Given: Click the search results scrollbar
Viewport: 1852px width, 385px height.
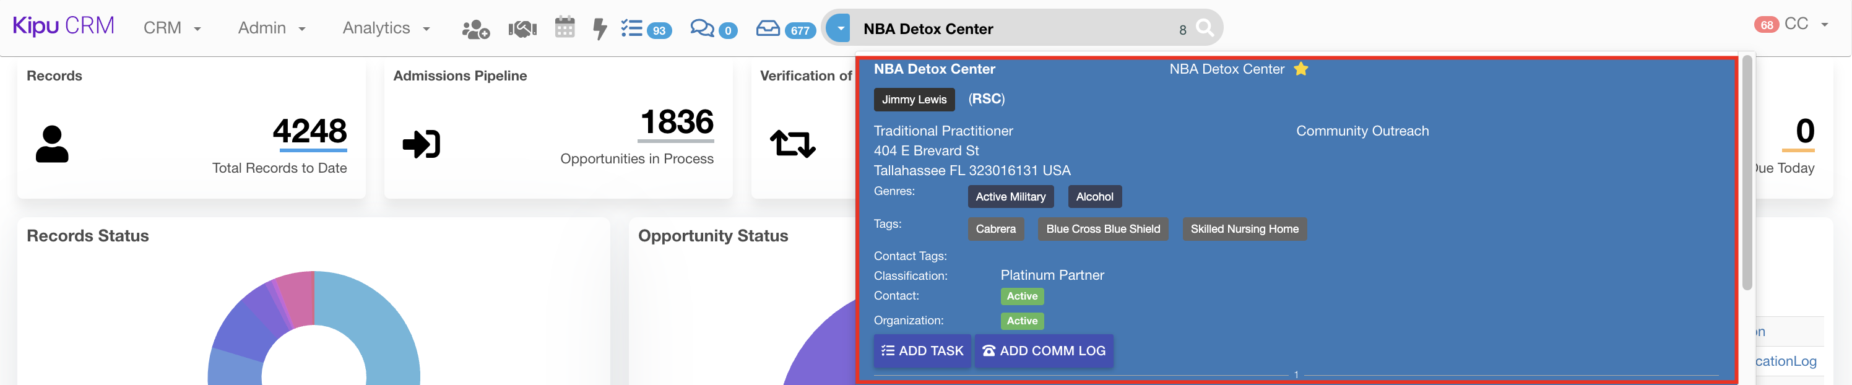Looking at the screenshot, I should pyautogui.click(x=1747, y=173).
